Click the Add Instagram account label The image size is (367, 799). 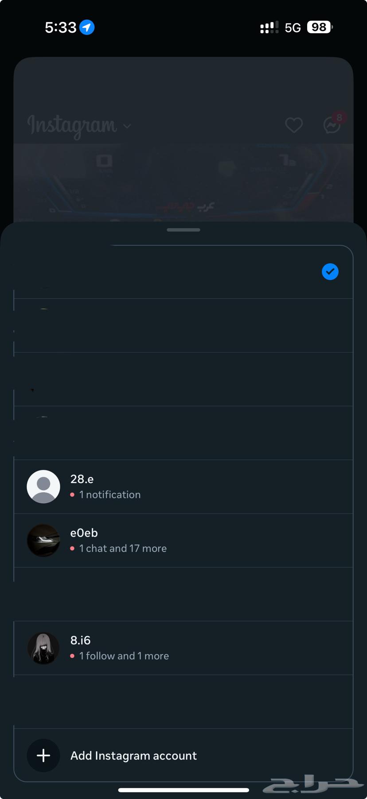pos(133,755)
